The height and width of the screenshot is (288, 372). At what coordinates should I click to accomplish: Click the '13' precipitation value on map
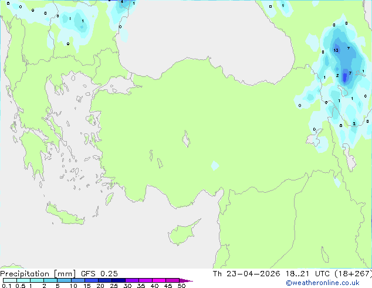point(336,50)
